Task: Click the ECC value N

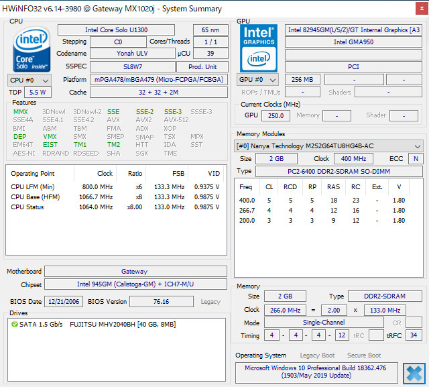Action: (x=416, y=159)
